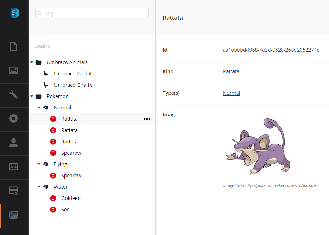Collapse the Water type node

39,187
